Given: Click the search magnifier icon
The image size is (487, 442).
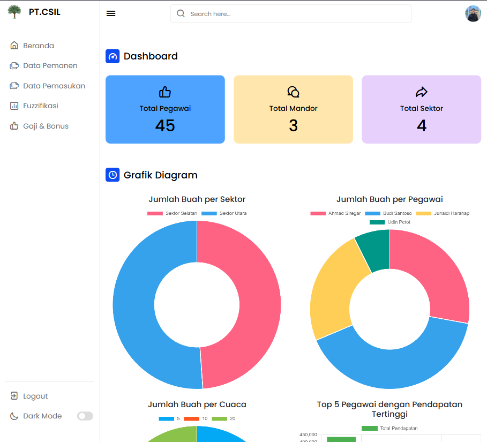Looking at the screenshot, I should 181,13.
